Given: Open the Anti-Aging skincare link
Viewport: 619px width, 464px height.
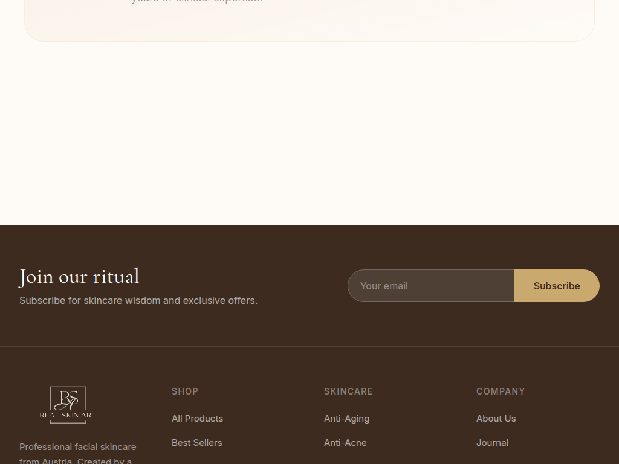Looking at the screenshot, I should point(346,419).
